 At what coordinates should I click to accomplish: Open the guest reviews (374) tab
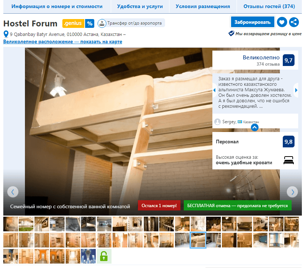[269, 7]
